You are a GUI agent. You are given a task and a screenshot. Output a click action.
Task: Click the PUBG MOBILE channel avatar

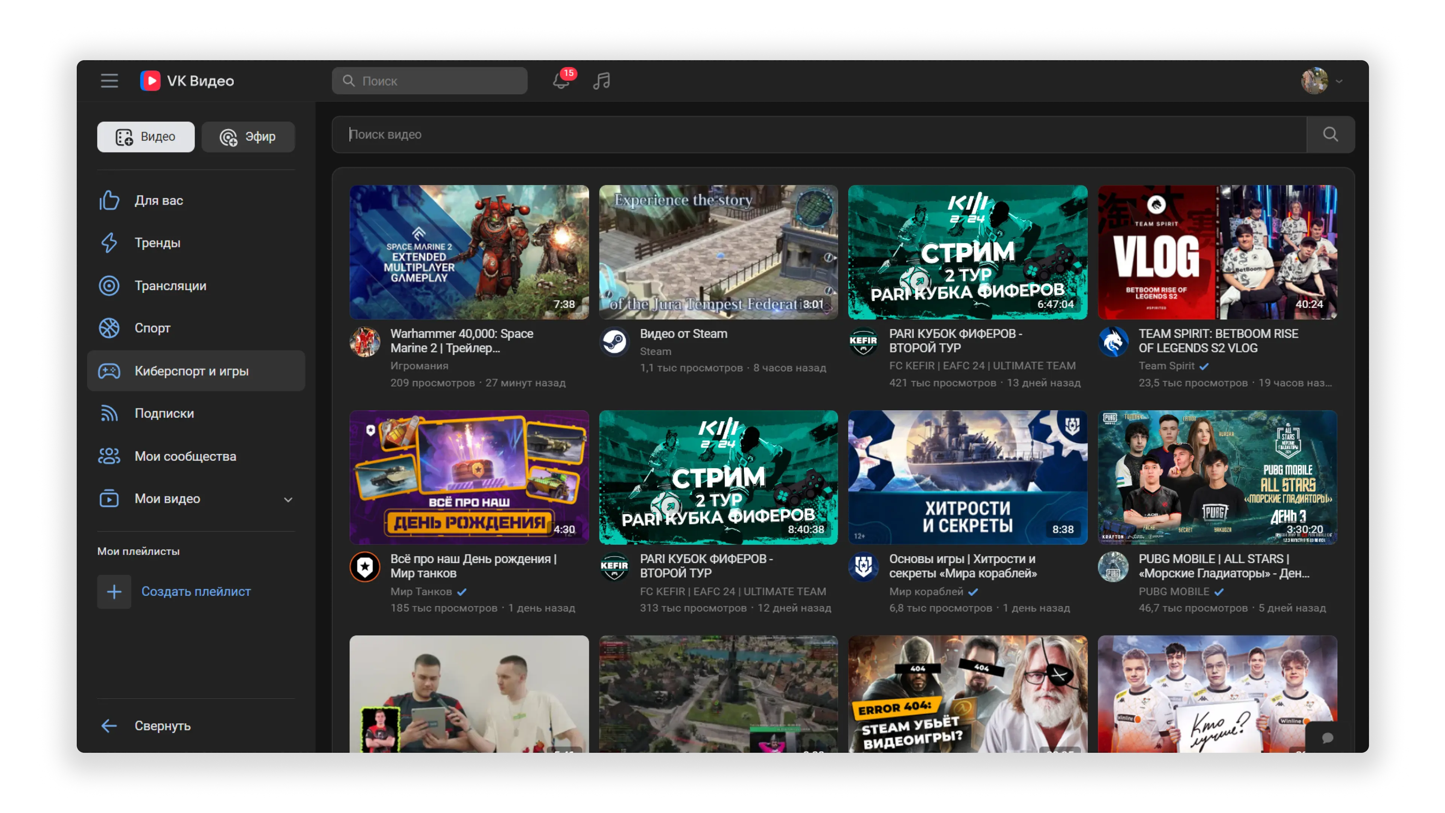[x=1113, y=567]
